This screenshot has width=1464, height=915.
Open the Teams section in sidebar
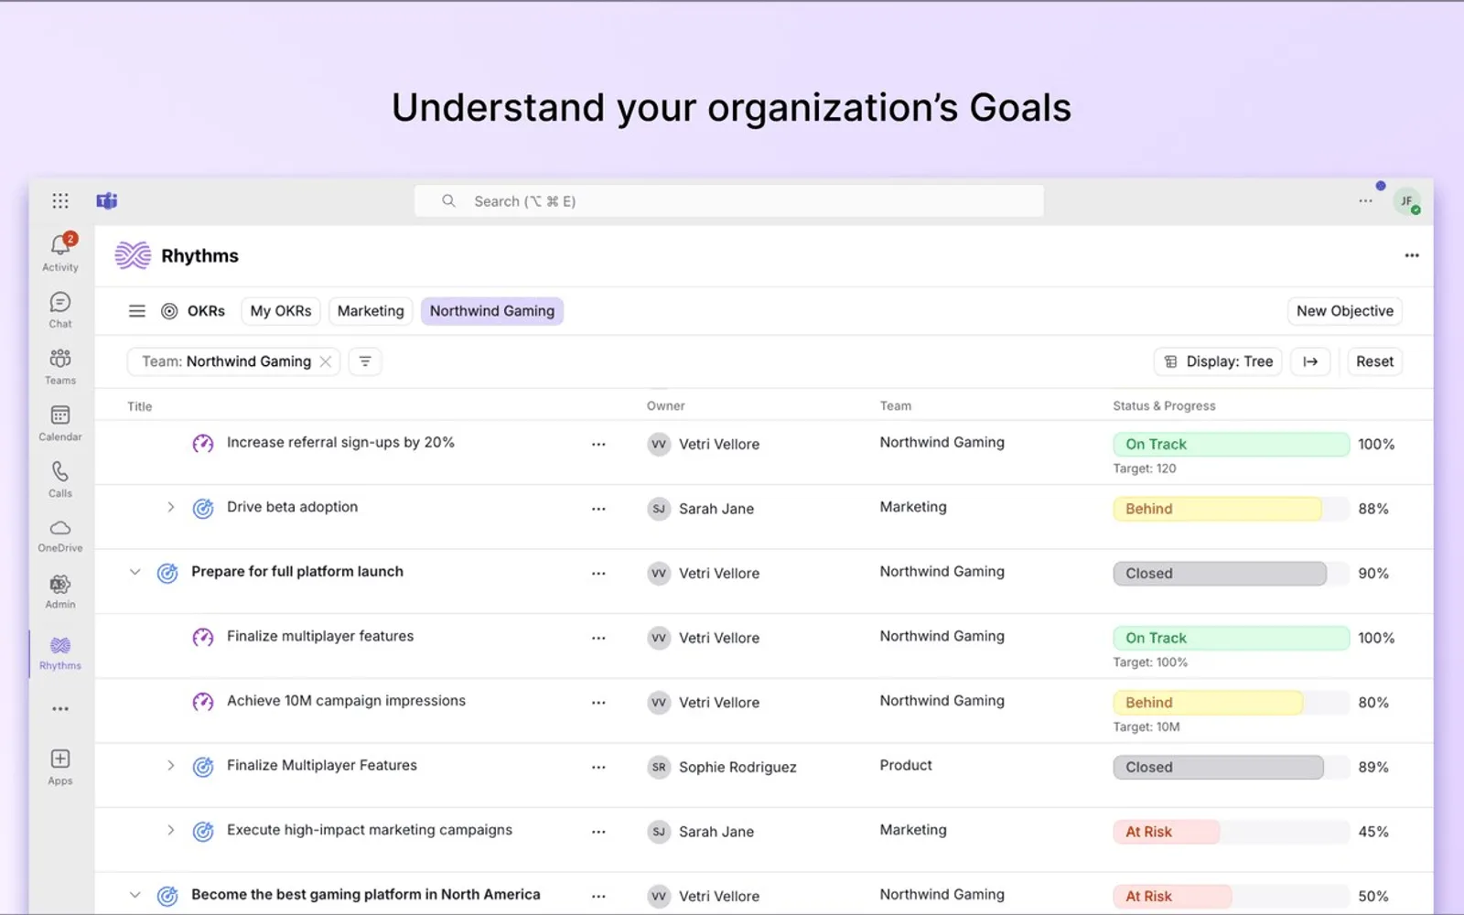click(60, 367)
